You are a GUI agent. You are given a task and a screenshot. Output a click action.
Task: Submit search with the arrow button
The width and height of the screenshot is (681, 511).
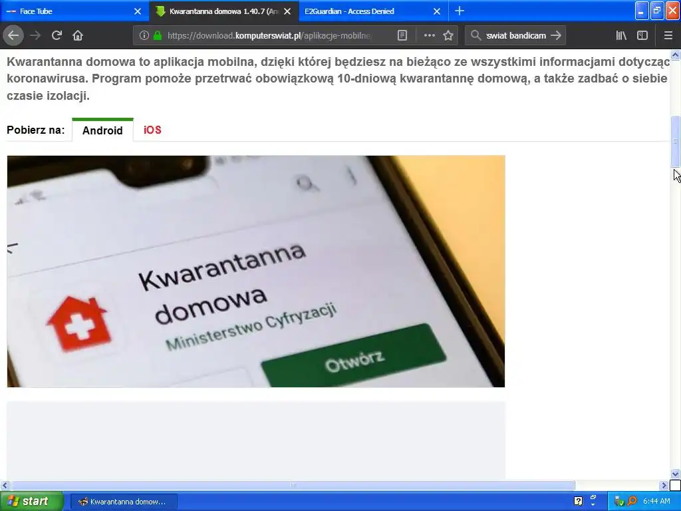pyautogui.click(x=556, y=36)
